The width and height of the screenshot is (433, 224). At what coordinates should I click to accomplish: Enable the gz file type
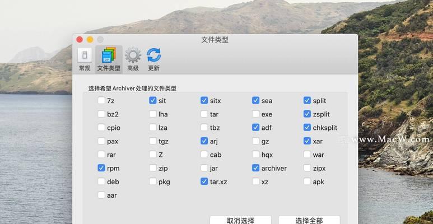(256, 141)
